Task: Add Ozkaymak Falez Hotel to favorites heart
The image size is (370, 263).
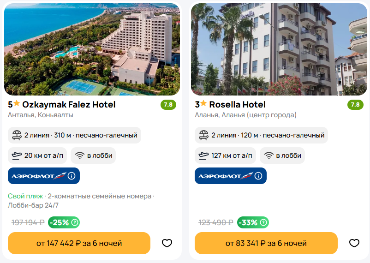Action: [167, 243]
